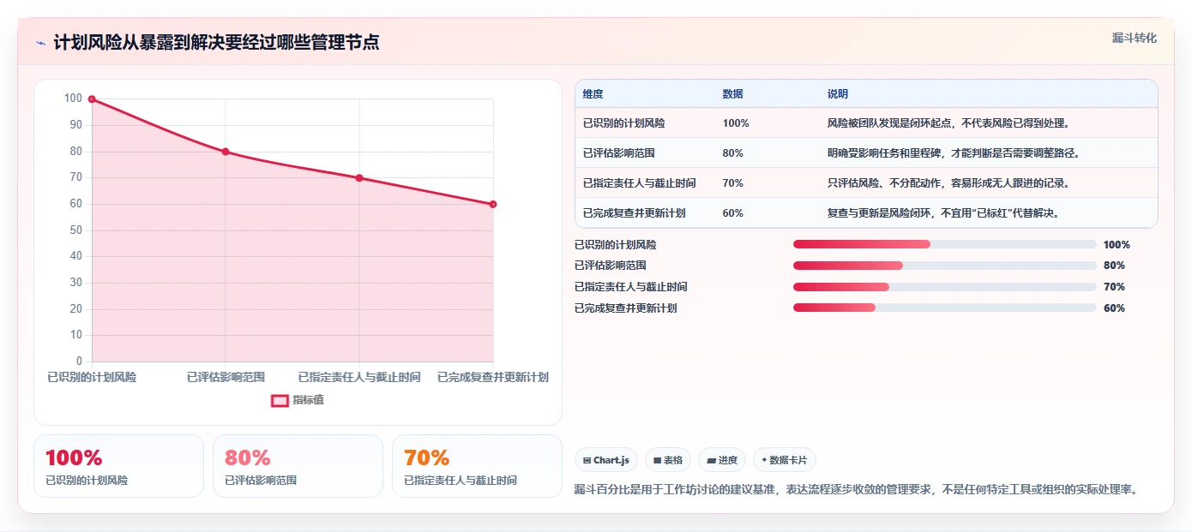Click the chart data point at 100
Viewport: 1192px width, 532px height.
coord(92,99)
